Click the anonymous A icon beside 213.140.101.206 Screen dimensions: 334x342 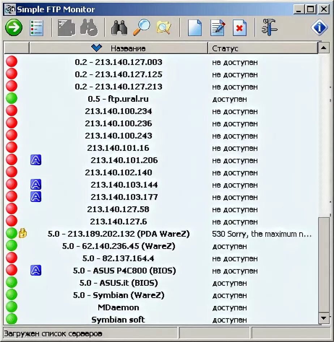coord(35,160)
